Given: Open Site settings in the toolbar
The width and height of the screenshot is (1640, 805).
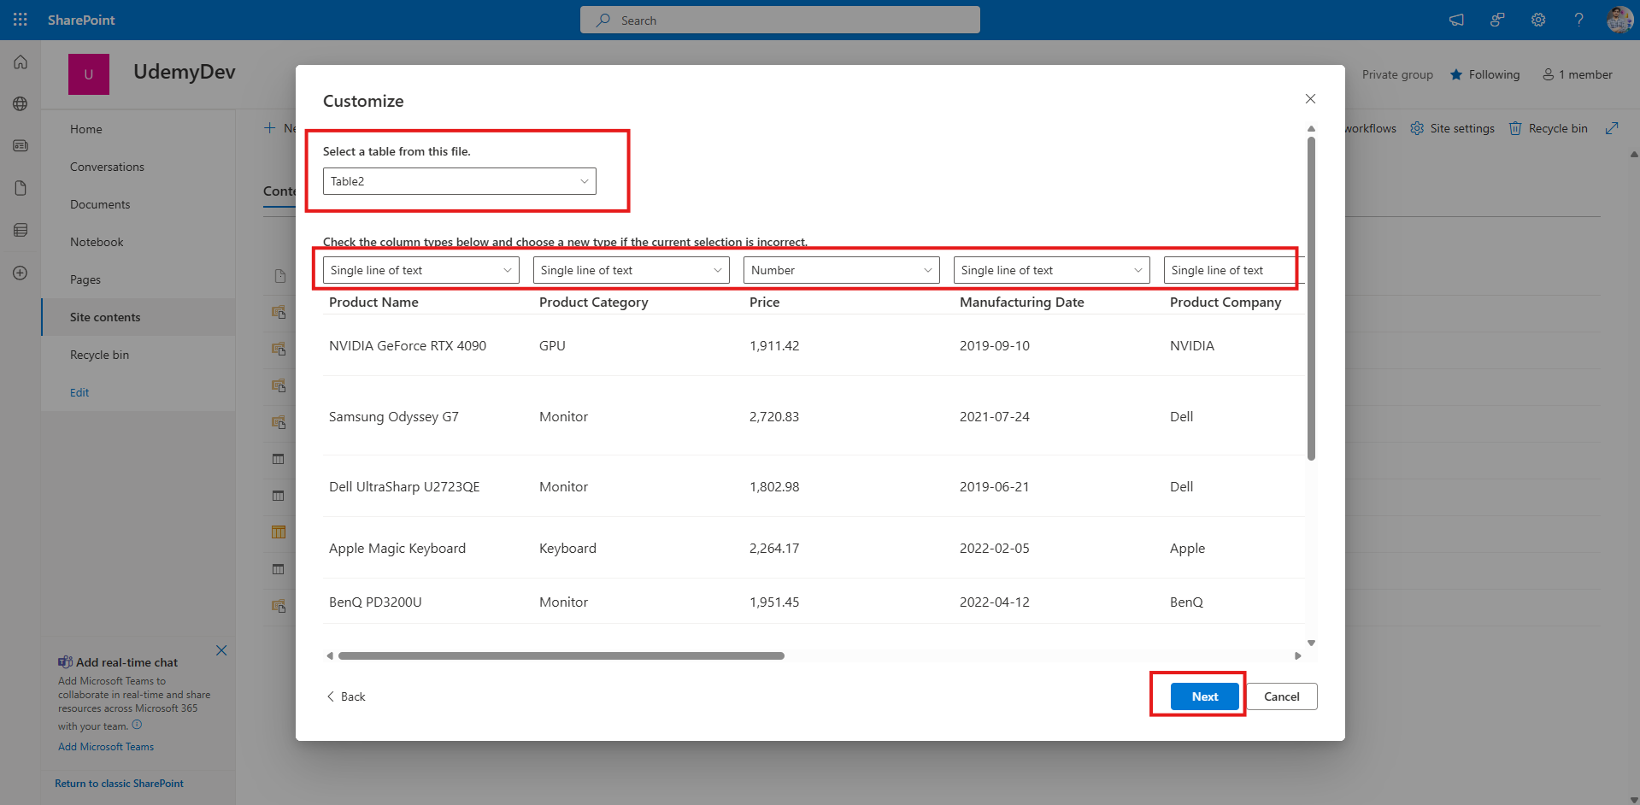Looking at the screenshot, I should point(1452,128).
